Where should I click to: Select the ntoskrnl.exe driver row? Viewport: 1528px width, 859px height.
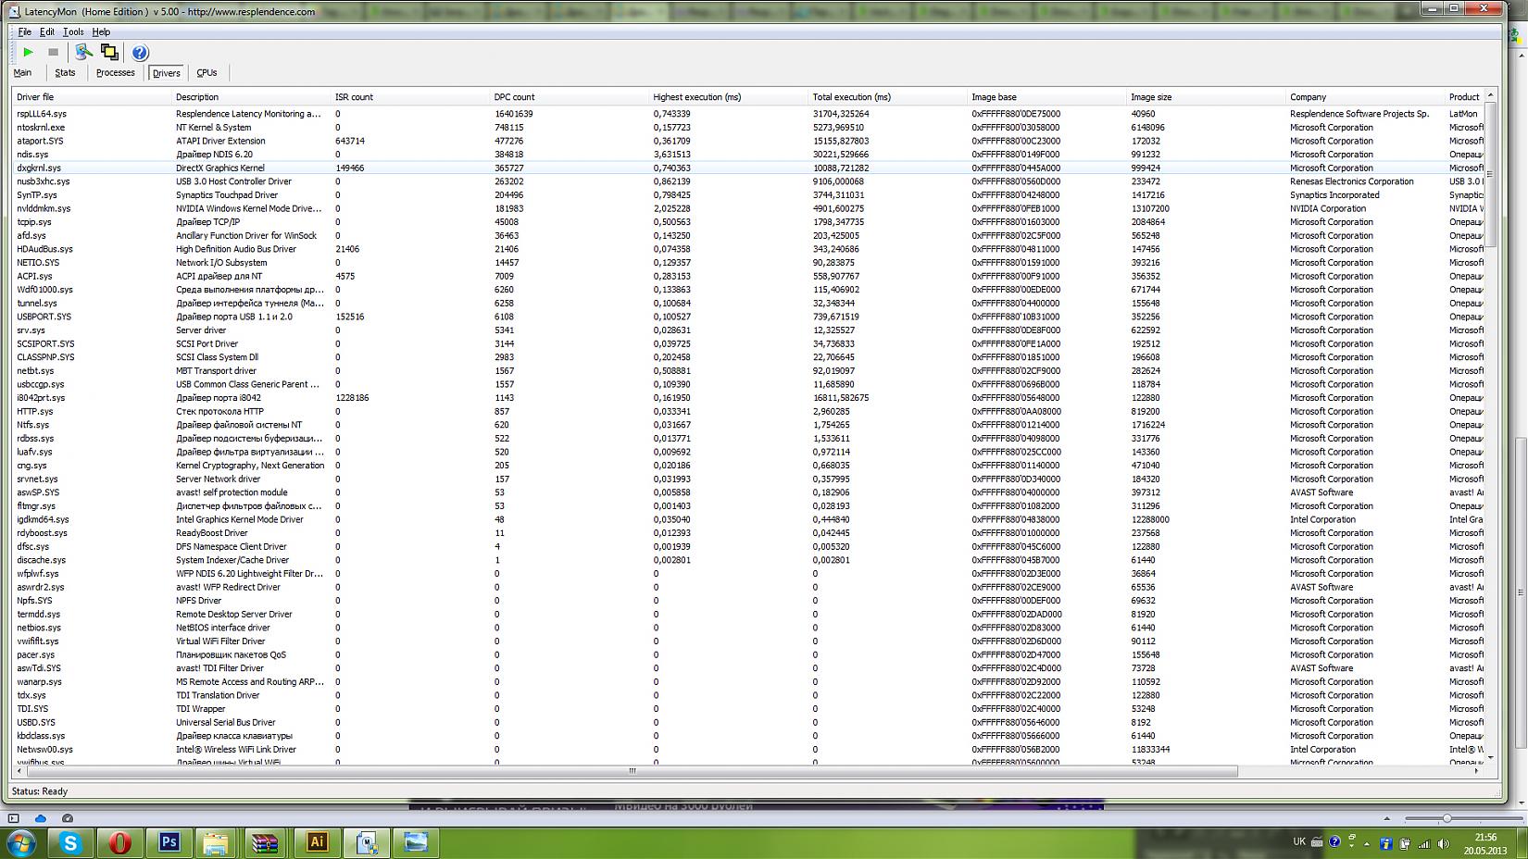[748, 128]
